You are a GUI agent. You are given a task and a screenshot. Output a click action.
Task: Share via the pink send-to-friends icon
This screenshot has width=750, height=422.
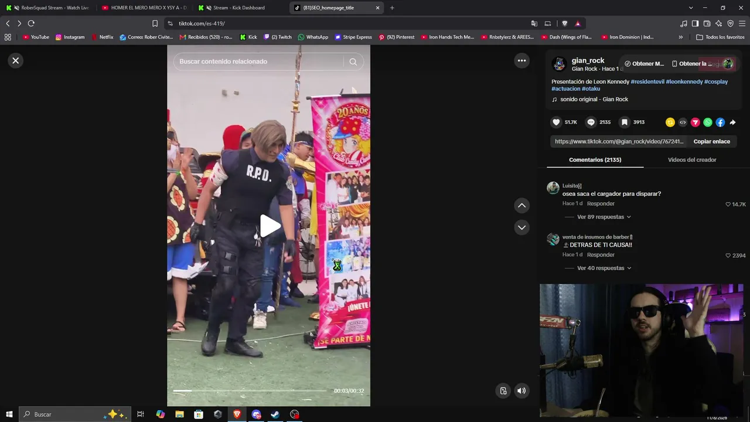pos(695,122)
